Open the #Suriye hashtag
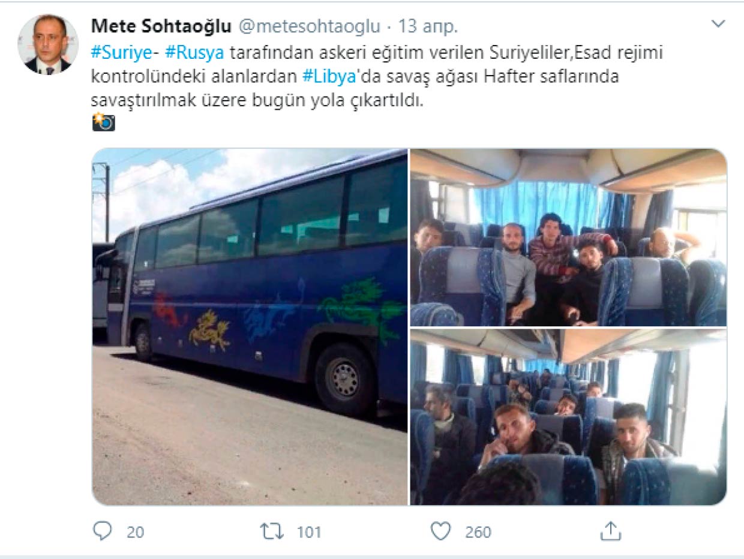 119,52
